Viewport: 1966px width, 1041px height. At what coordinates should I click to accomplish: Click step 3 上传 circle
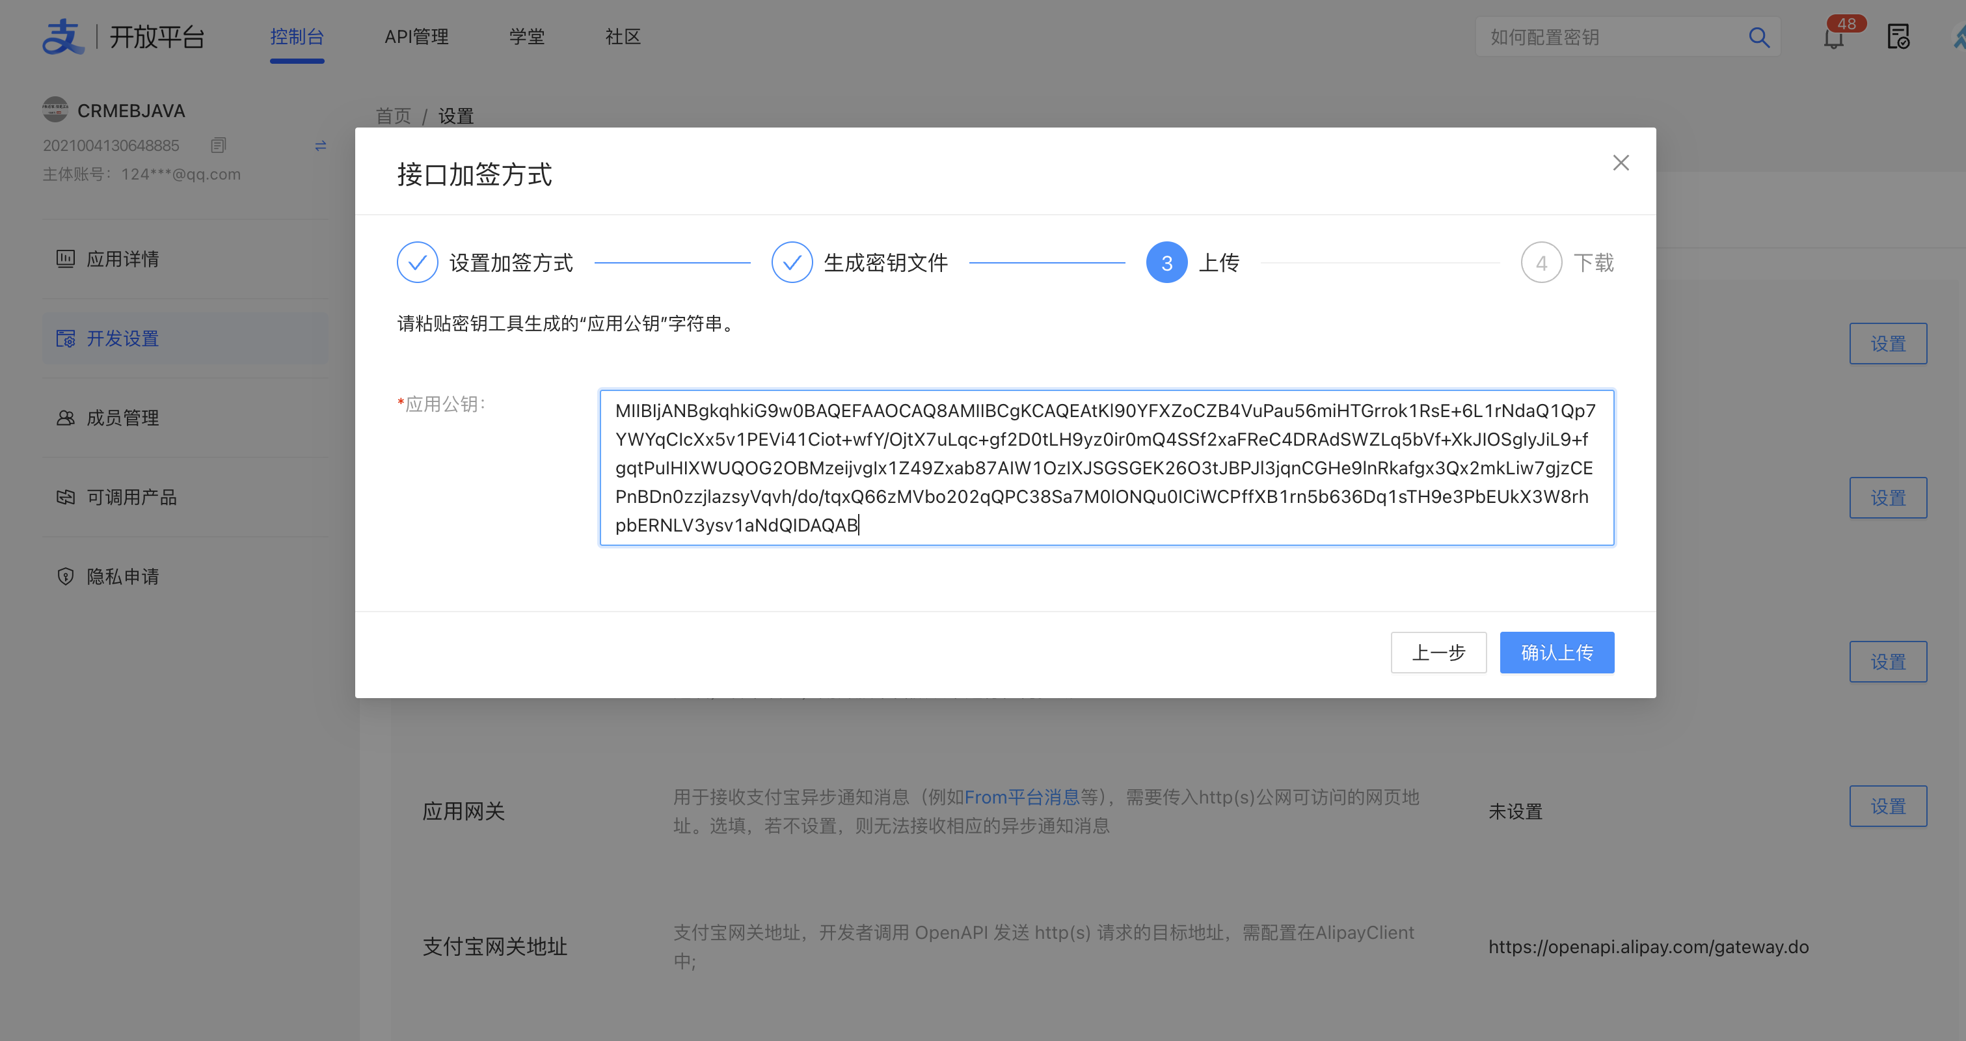pos(1166,263)
